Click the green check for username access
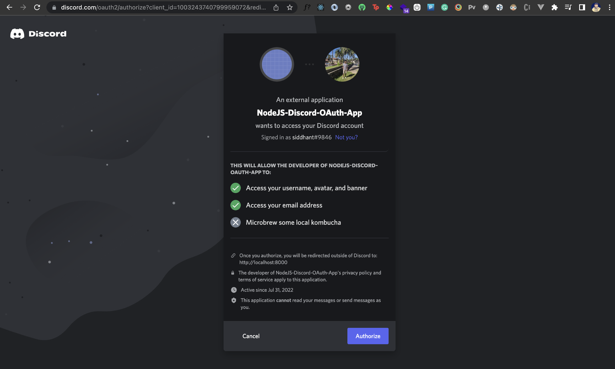This screenshot has width=615, height=369. (x=235, y=188)
